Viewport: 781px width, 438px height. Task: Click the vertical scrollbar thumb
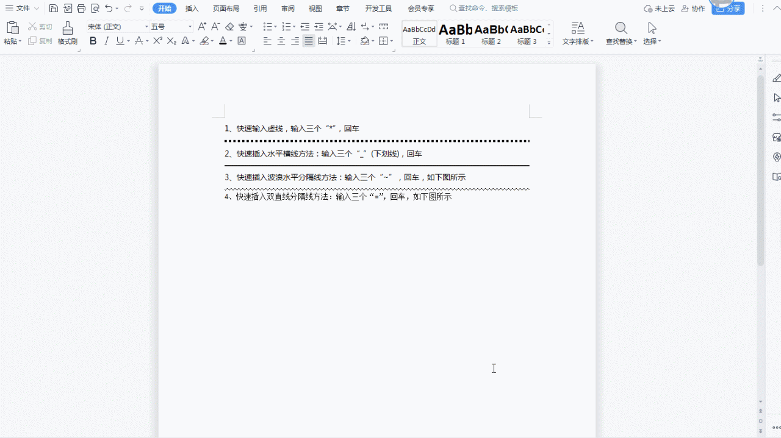pos(760,171)
